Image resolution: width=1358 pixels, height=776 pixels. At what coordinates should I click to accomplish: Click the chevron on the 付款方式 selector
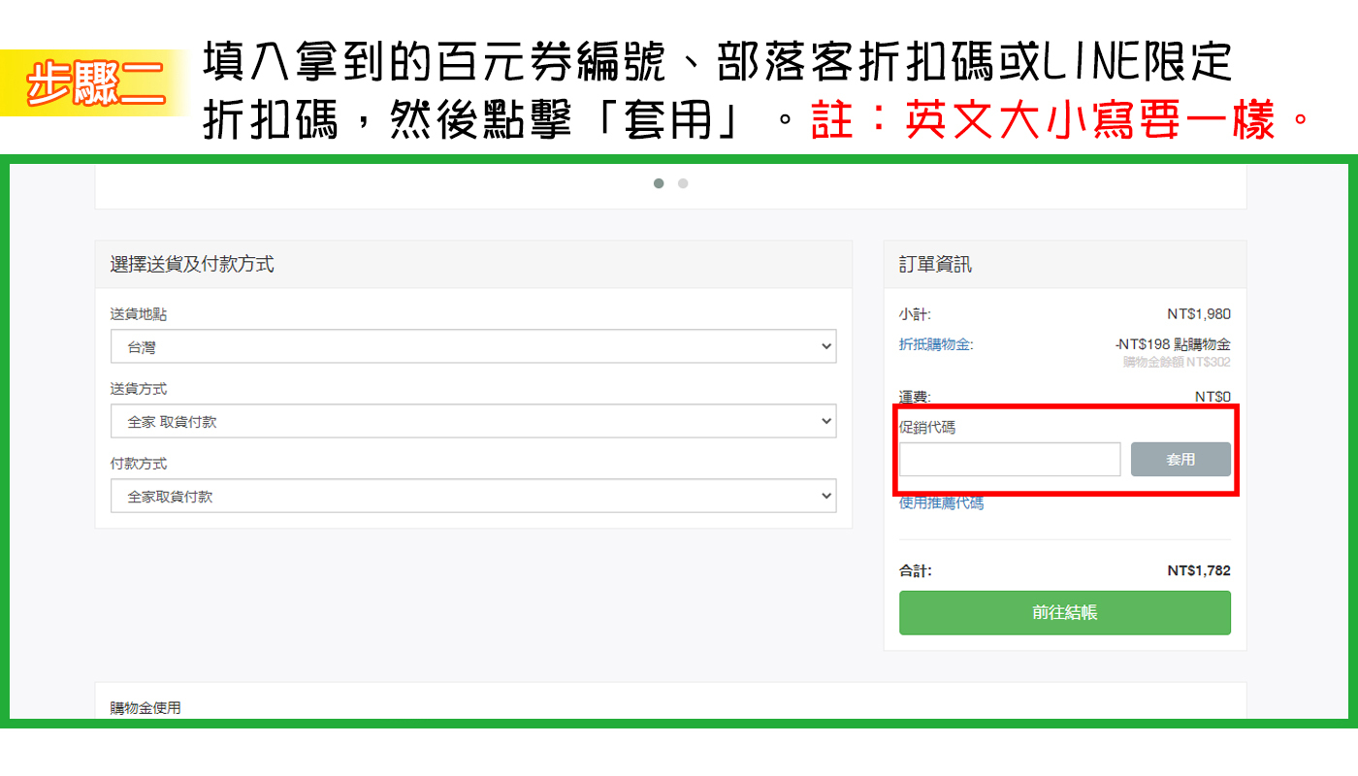[825, 496]
